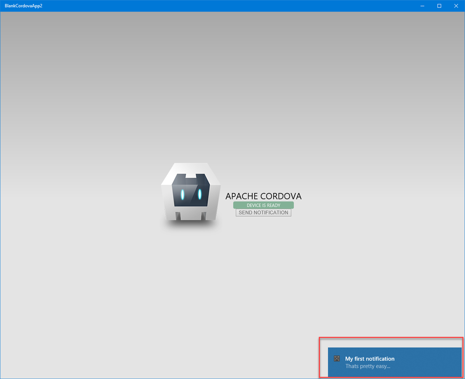
Task: Click the BlankCordovaApp2 window title
Action: [23, 6]
